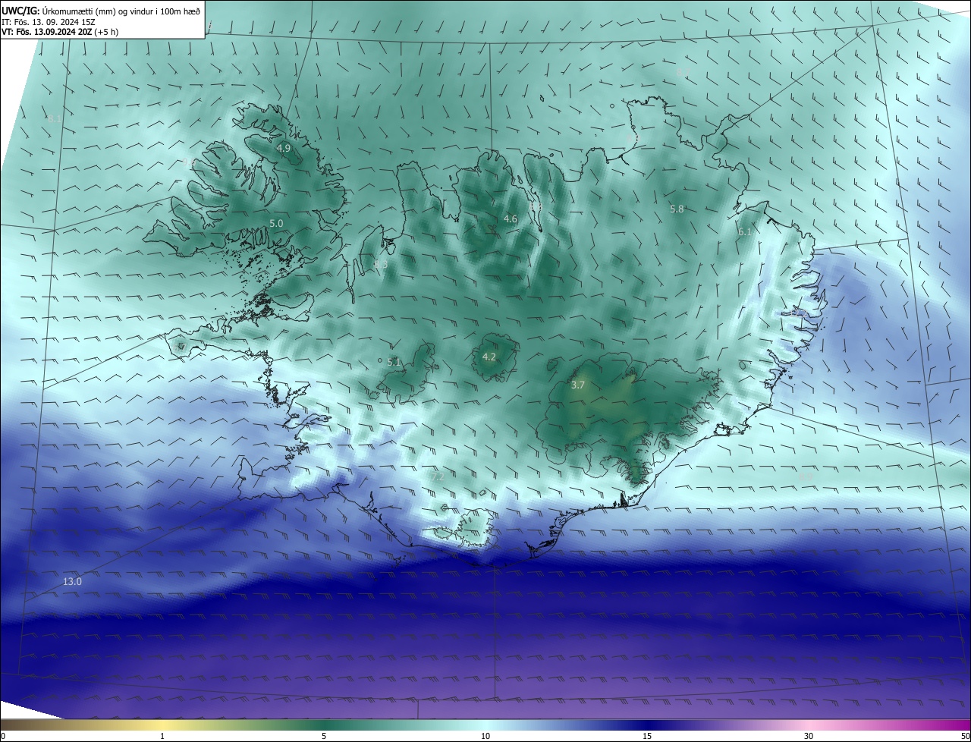Click the tick label 1 on the color scale

[162, 736]
